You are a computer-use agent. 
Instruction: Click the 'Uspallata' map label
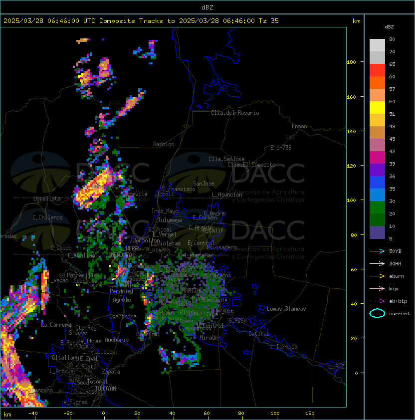(47, 199)
